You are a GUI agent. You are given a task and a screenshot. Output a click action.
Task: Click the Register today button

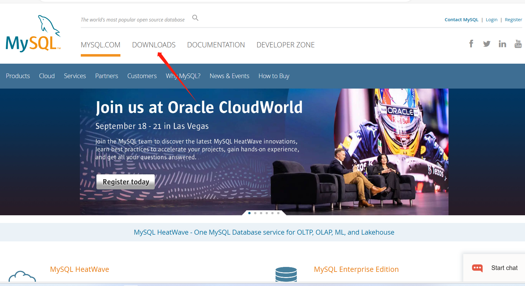[126, 182]
